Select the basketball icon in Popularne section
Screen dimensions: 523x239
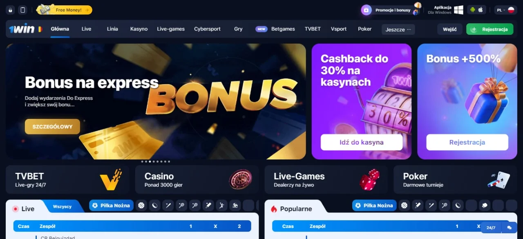[404, 205]
